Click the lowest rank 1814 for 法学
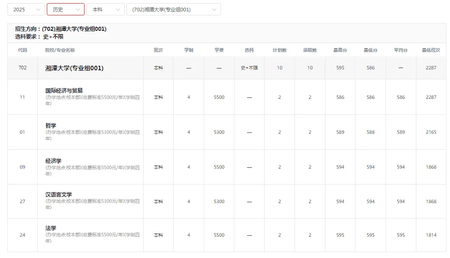 click(431, 235)
